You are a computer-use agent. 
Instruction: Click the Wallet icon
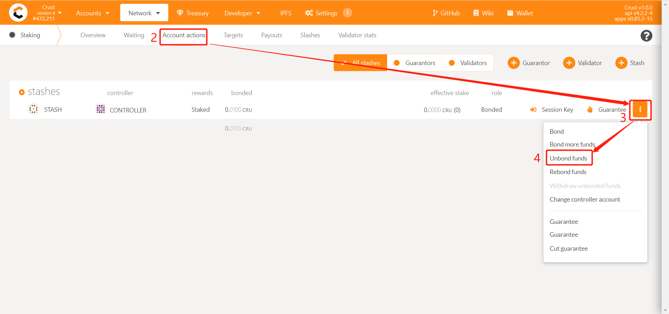(x=510, y=13)
